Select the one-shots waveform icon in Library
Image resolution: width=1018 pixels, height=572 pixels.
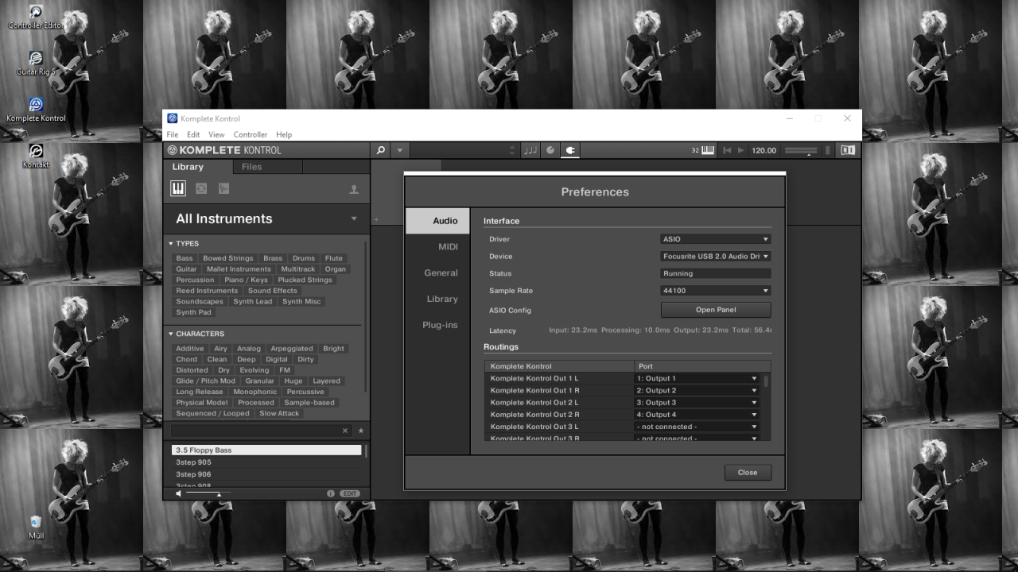223,188
